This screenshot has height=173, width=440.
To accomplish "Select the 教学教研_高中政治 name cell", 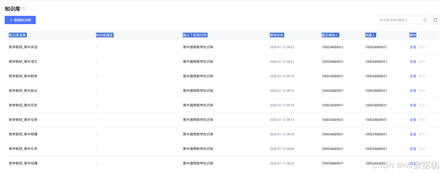I will (x=23, y=91).
